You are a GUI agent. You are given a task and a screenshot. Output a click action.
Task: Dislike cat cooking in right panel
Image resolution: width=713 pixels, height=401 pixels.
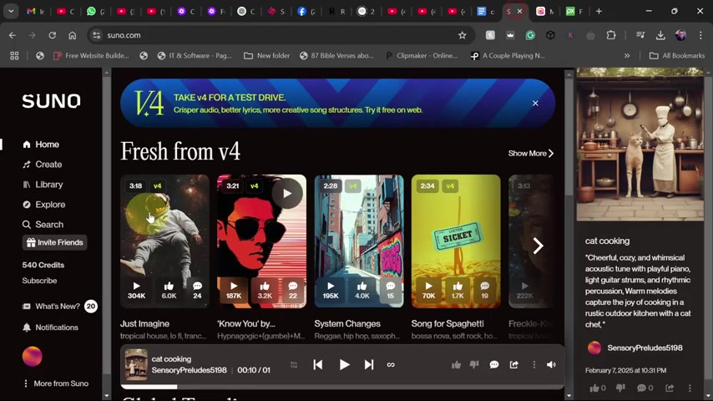[x=620, y=388]
